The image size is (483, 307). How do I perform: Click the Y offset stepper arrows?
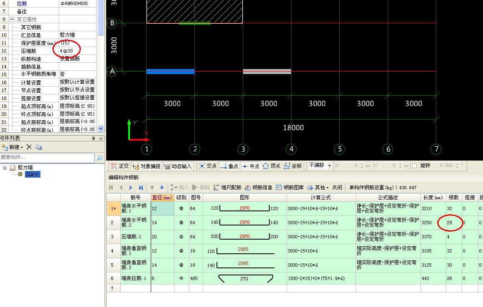coord(401,166)
